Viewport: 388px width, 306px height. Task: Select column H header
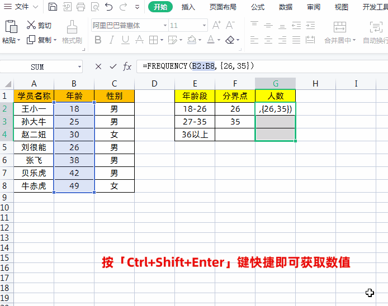click(x=315, y=84)
